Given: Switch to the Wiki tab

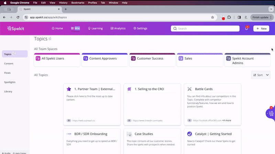Looking at the screenshot, I should (76, 28).
